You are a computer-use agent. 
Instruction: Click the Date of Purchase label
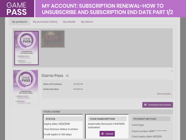point(53,84)
